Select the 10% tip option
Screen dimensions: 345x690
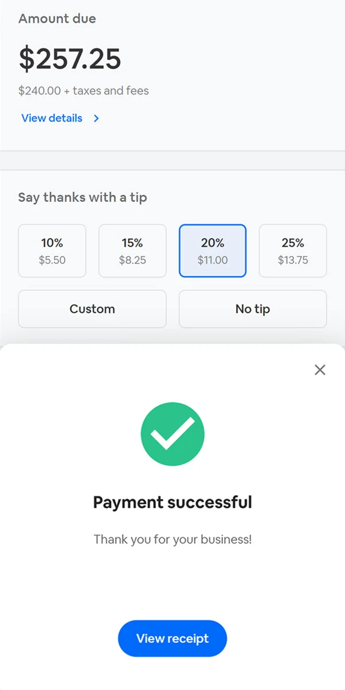(x=52, y=251)
